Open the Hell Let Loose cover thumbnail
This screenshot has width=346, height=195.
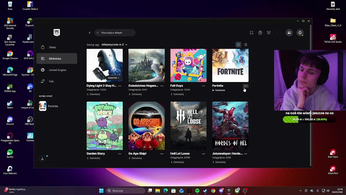188,126
